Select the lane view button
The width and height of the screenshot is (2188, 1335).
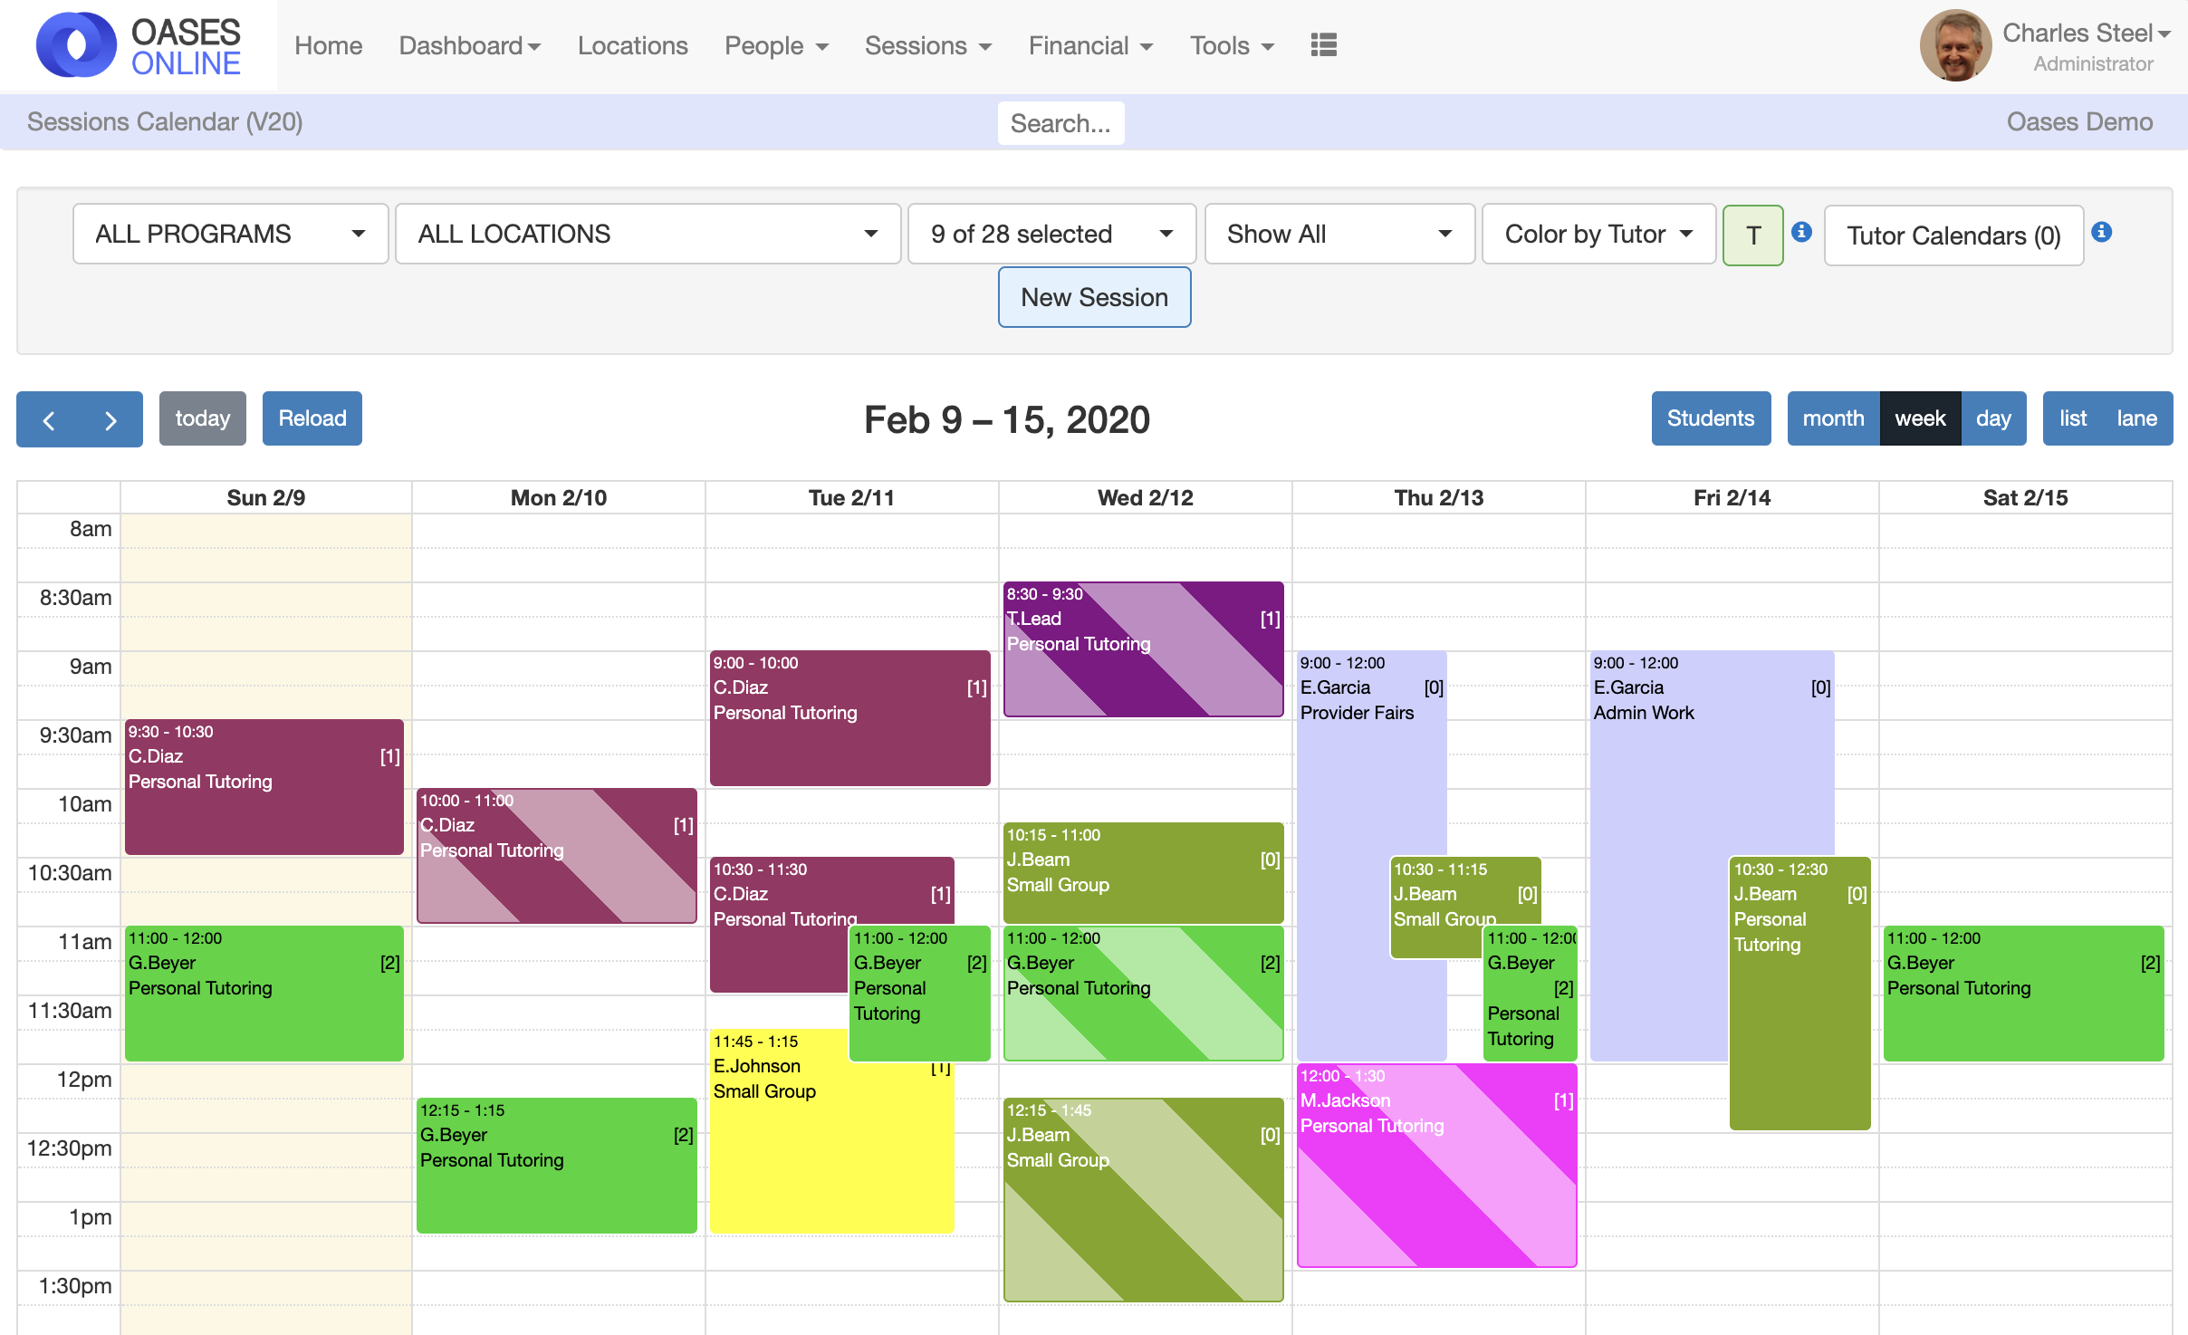(x=2136, y=418)
